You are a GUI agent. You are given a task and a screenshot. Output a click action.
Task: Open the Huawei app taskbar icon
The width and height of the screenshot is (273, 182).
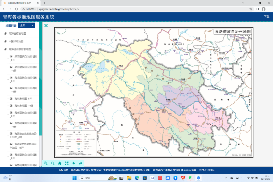pyautogui.click(x=160, y=178)
